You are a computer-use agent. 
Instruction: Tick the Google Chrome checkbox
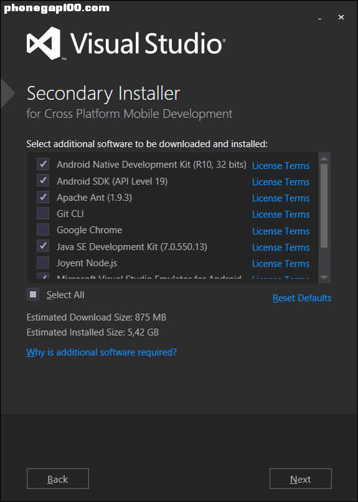click(x=43, y=230)
